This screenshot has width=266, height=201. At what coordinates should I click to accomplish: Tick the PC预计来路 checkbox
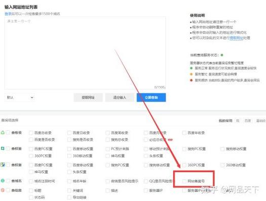(107, 149)
